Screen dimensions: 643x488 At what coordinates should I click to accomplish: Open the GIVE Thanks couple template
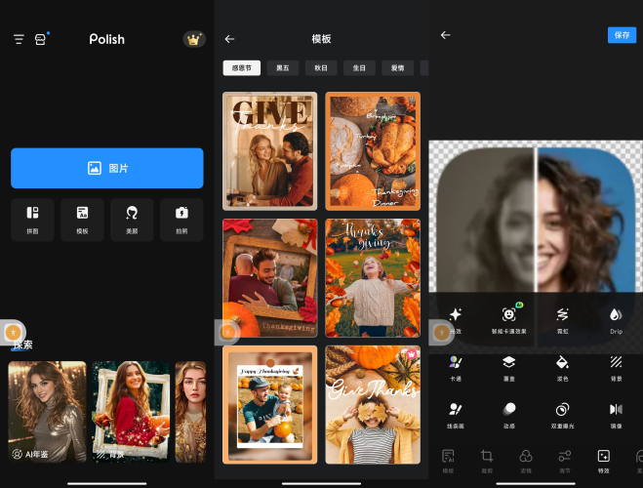pyautogui.click(x=270, y=149)
